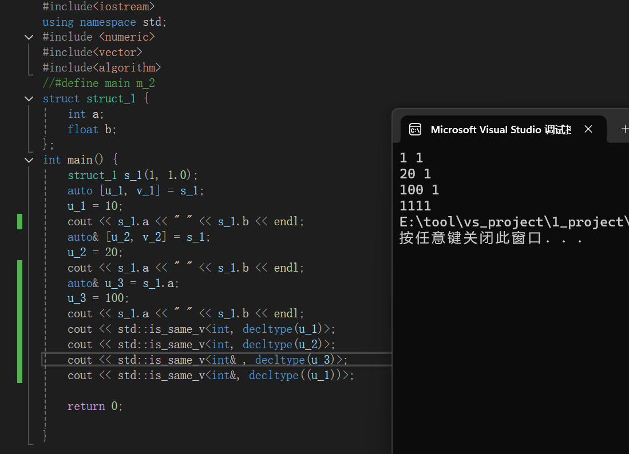The image size is (629, 454).
Task: Click the highlighted decltype(u_3) line
Action: [207, 360]
